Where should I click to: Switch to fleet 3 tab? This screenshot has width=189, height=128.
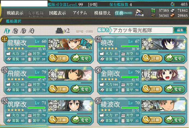(23, 31)
